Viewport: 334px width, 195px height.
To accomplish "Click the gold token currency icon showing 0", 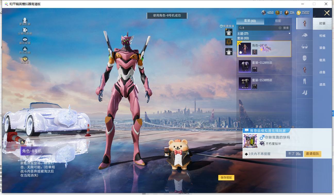I will [277, 13].
